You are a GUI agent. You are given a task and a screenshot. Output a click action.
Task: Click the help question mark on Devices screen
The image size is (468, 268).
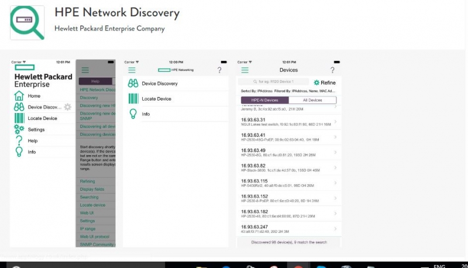pos(332,70)
